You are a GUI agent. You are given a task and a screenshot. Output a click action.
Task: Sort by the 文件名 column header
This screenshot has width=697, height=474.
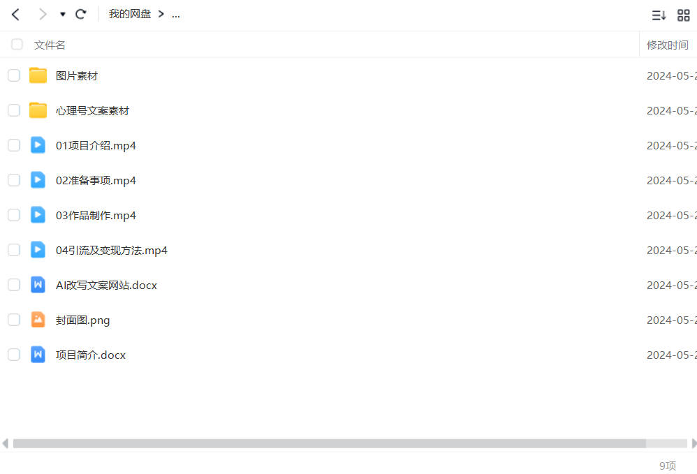click(50, 45)
